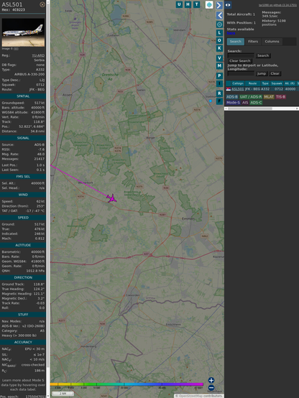This screenshot has width=299, height=398.
Task: Sort table by Type column
Action: pos(265,83)
